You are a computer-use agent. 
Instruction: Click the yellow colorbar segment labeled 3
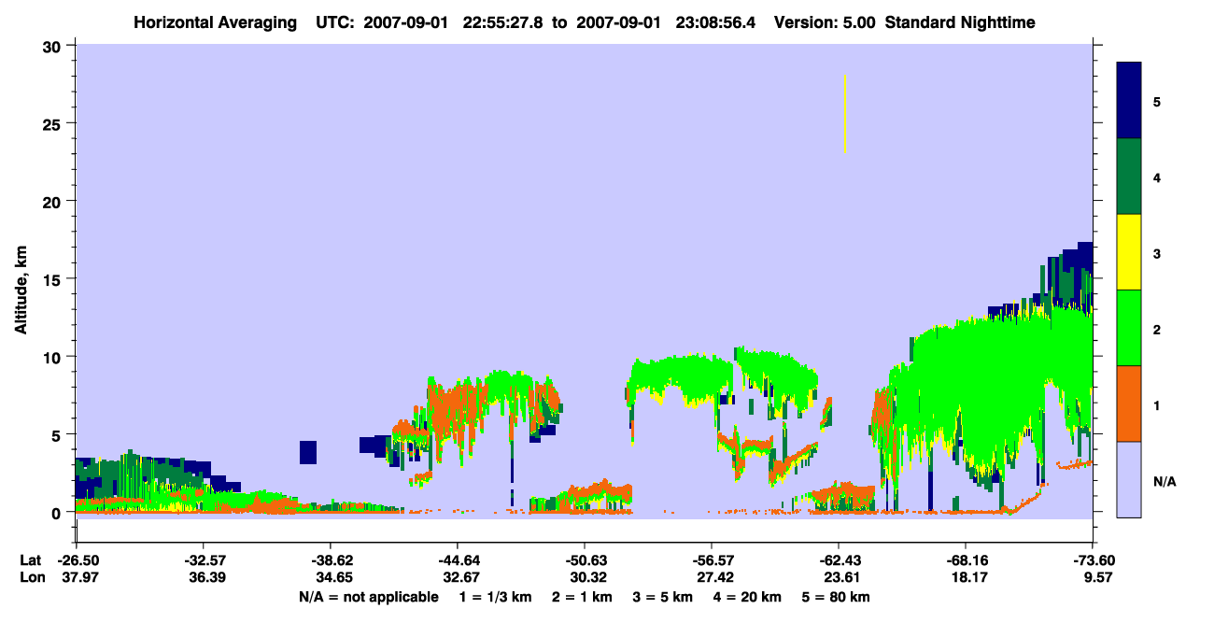(1129, 252)
